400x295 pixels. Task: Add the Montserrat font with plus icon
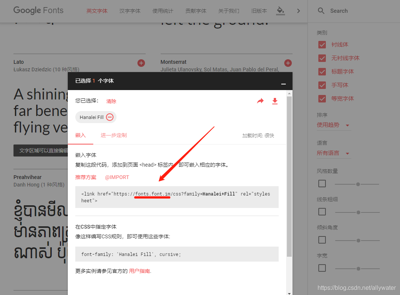click(x=288, y=63)
